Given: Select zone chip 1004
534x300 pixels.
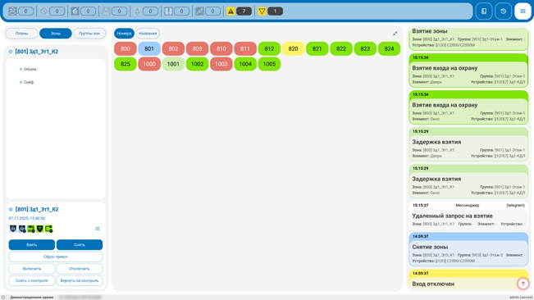Looking at the screenshot, I should pos(245,64).
